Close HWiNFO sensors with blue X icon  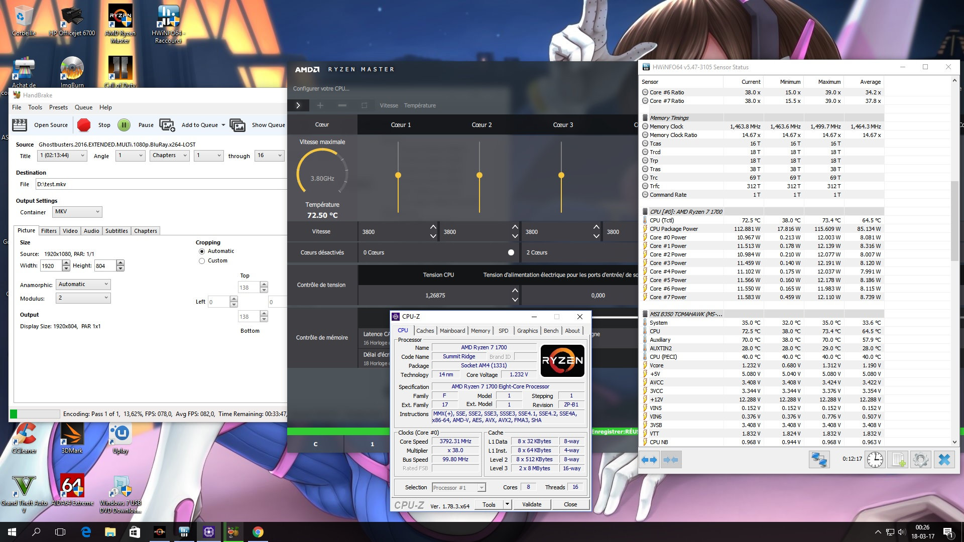tap(944, 460)
